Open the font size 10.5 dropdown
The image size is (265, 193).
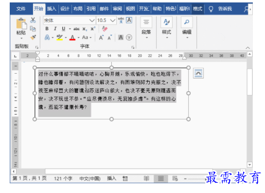coord(112,20)
